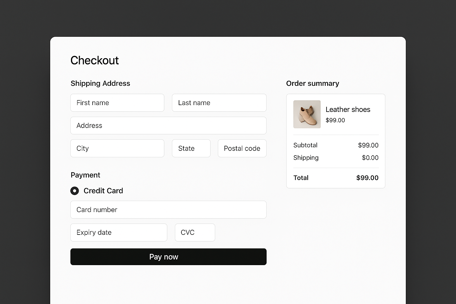Image resolution: width=456 pixels, height=304 pixels.
Task: Click the Shipping Address section heading
Action: click(100, 83)
